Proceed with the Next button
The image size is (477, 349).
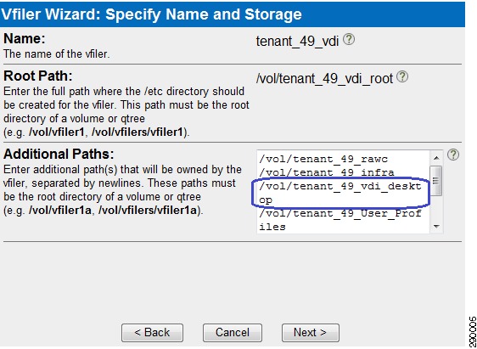click(311, 333)
